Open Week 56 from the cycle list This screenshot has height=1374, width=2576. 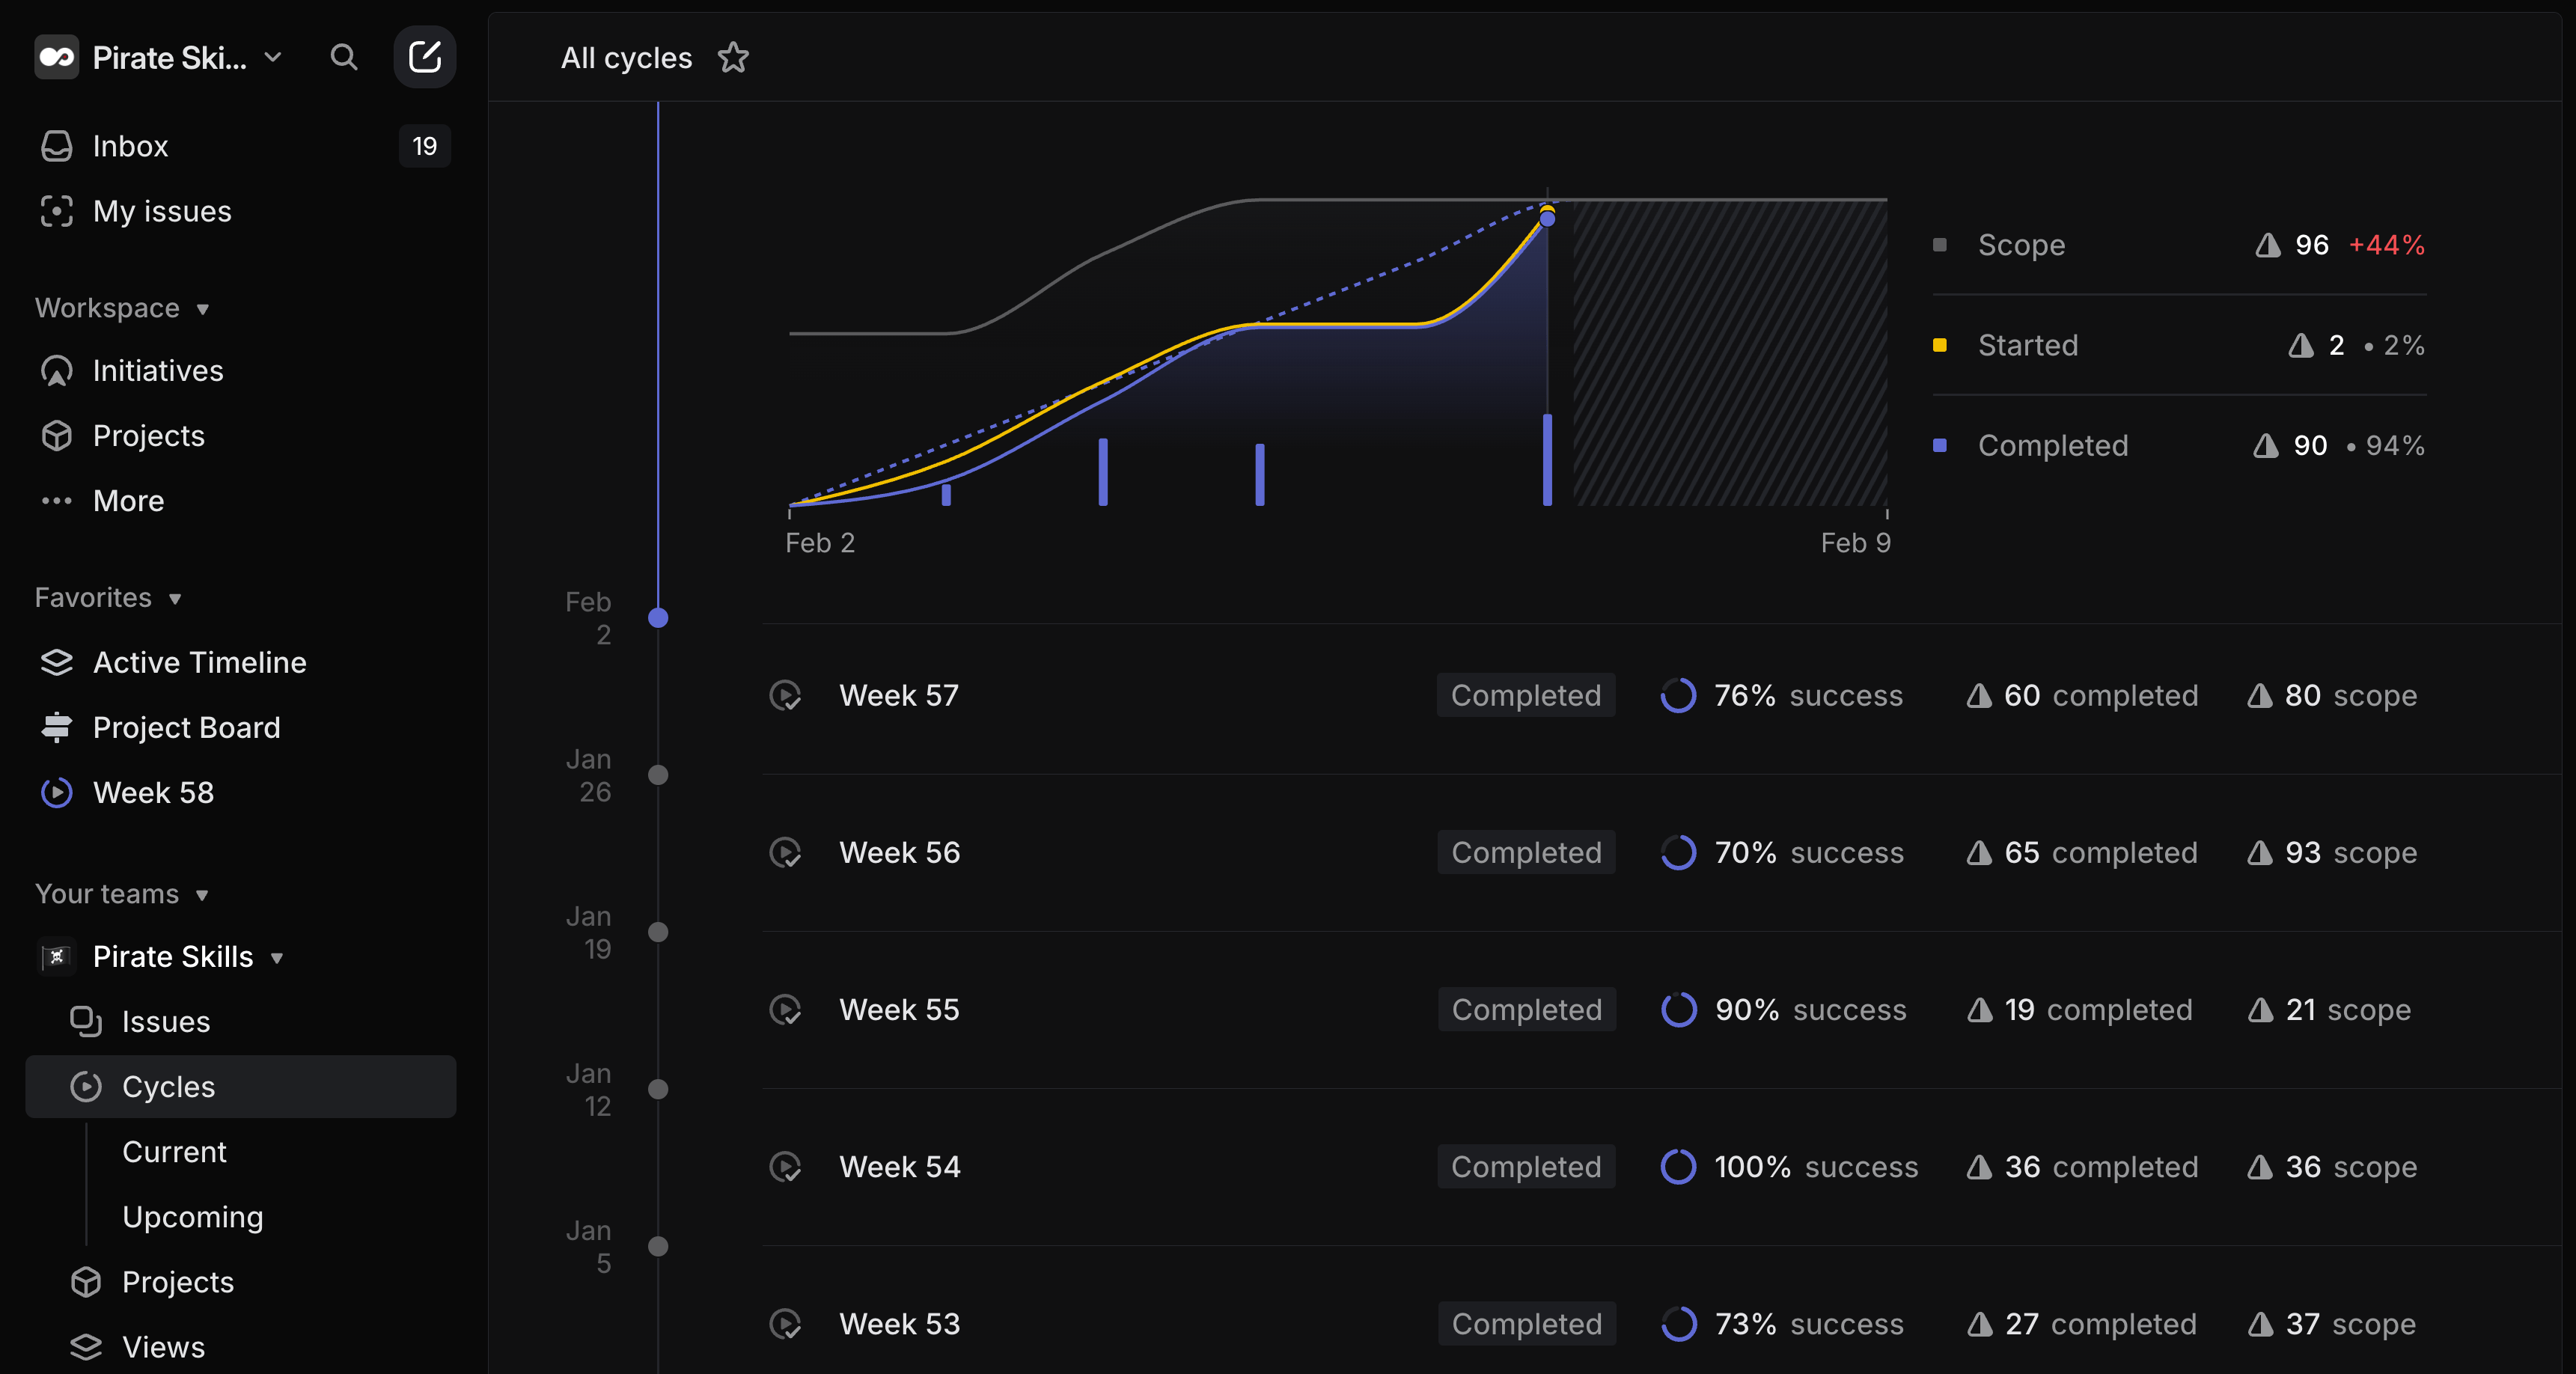(x=898, y=852)
